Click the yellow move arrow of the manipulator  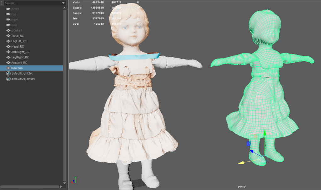[x=242, y=163]
